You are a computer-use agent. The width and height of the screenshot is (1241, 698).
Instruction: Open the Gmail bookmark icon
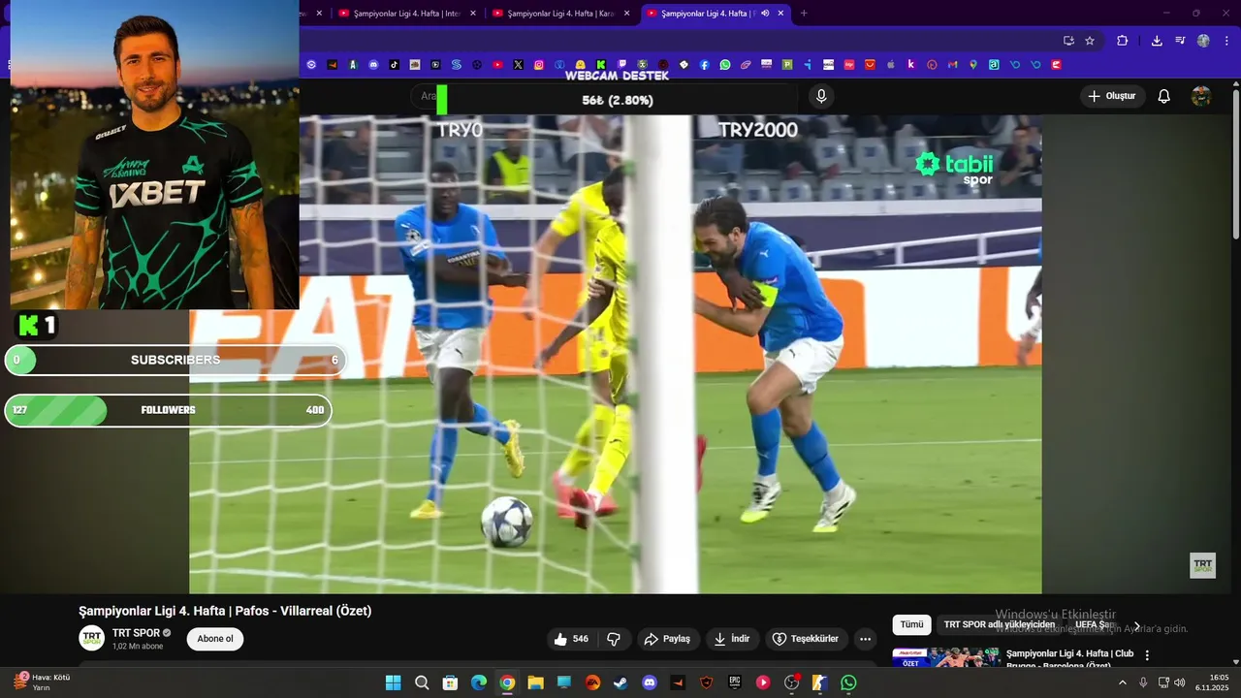coord(953,65)
